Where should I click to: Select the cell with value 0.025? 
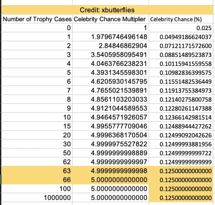tap(181, 28)
